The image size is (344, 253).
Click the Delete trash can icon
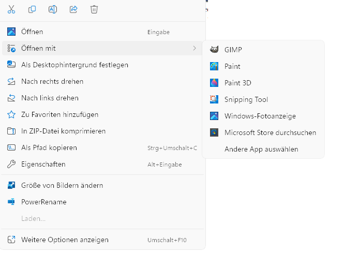pyautogui.click(x=94, y=9)
